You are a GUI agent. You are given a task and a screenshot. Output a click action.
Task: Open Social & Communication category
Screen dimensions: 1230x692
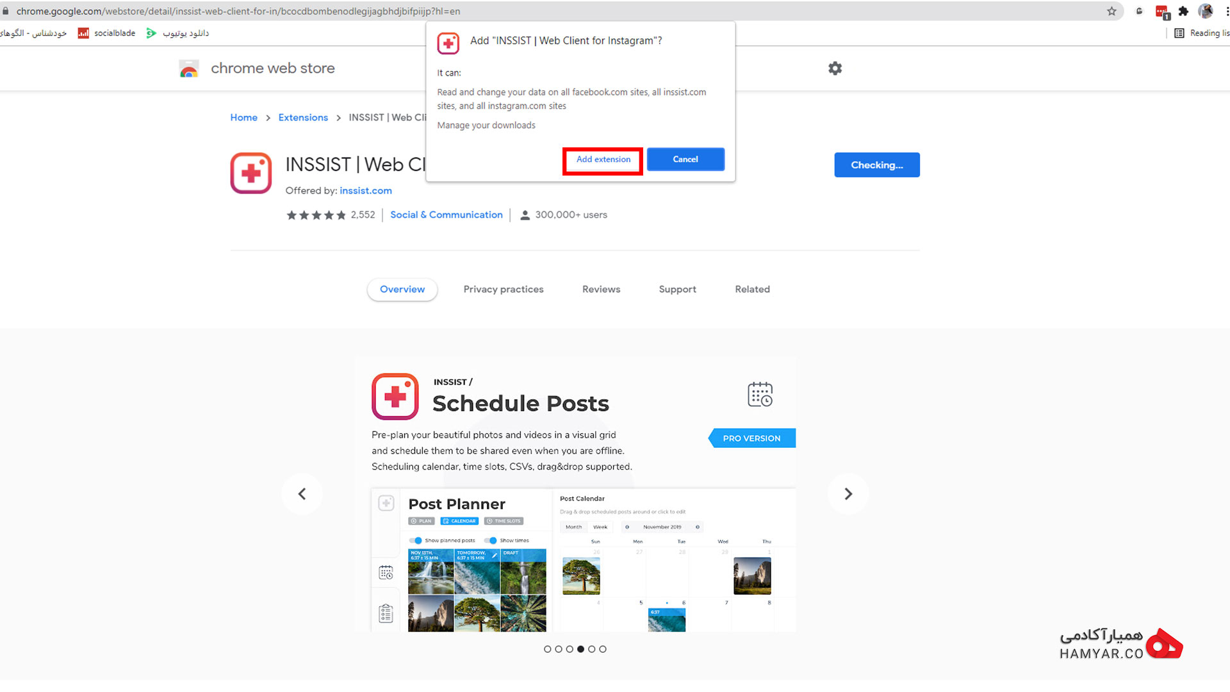(x=446, y=215)
